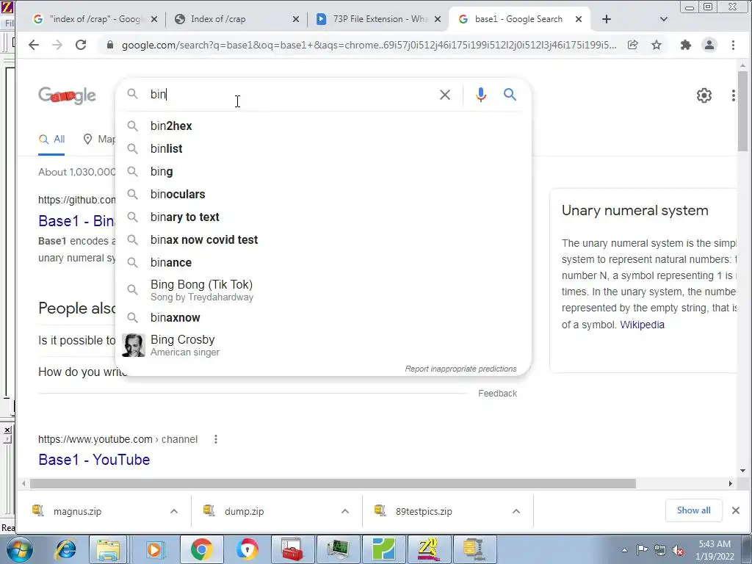Submit search with blue magnifier icon
The image size is (752, 564).
[510, 95]
